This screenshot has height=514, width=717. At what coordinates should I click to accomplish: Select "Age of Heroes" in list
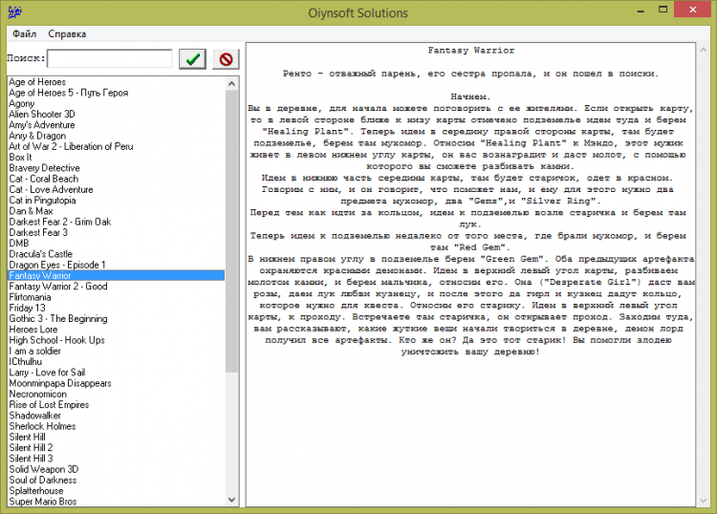pos(116,82)
